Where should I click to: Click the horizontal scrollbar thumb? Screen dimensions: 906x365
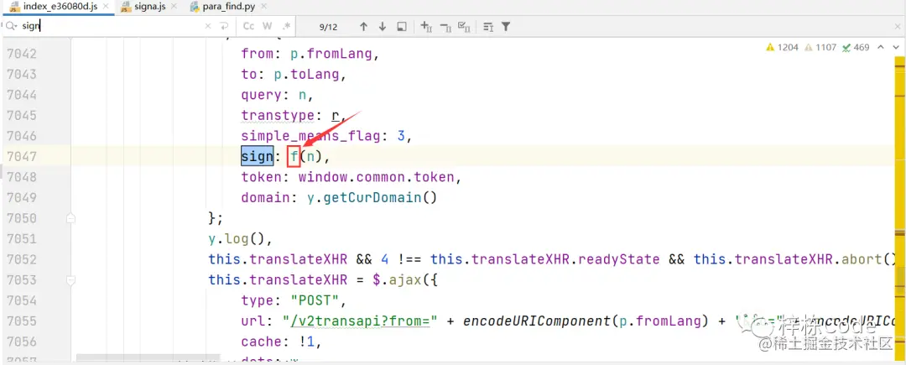click(x=148, y=358)
